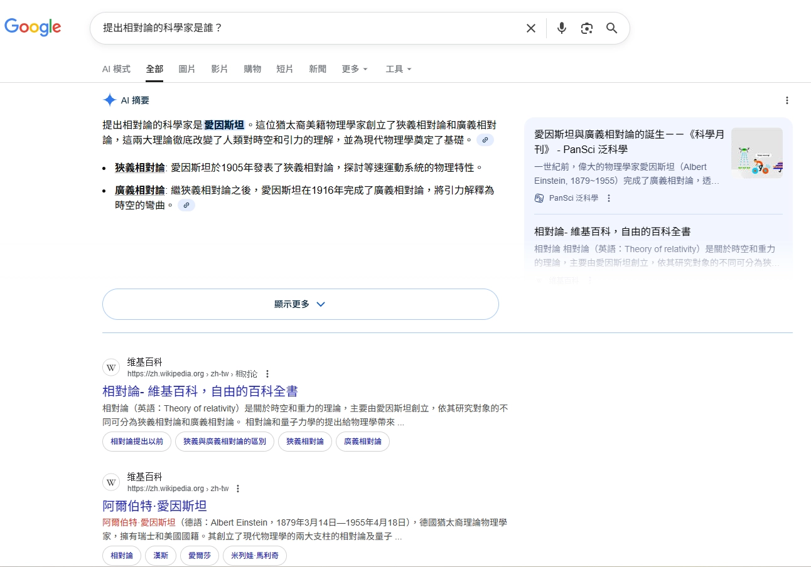Open the three-dot options beside the 相對論 result
811x567 pixels.
(267, 373)
